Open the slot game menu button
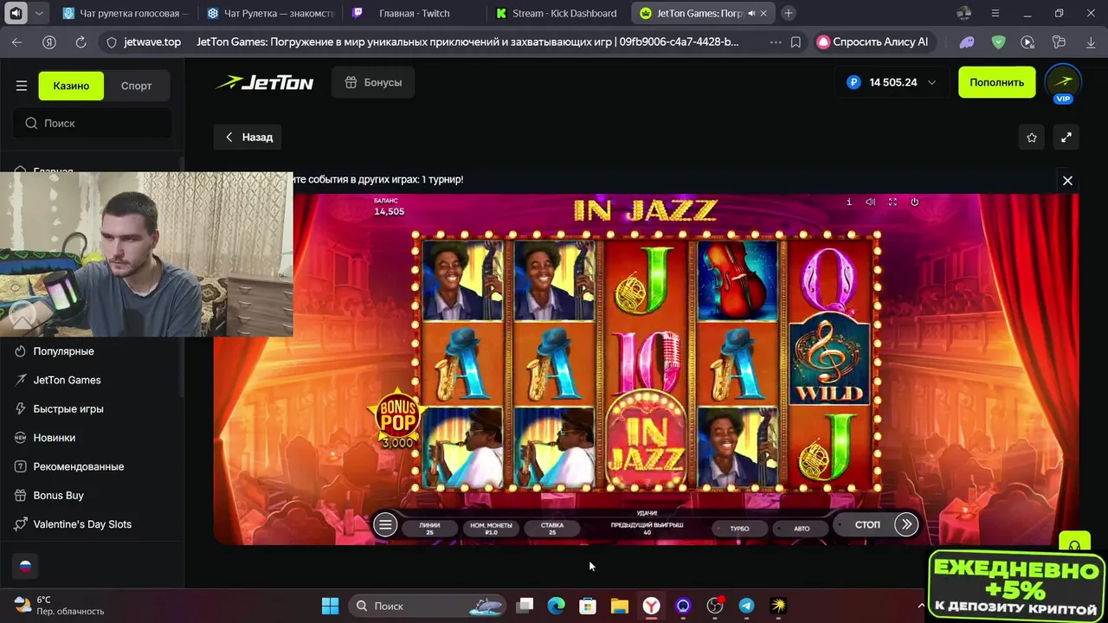Viewport: 1108px width, 623px height. click(385, 524)
